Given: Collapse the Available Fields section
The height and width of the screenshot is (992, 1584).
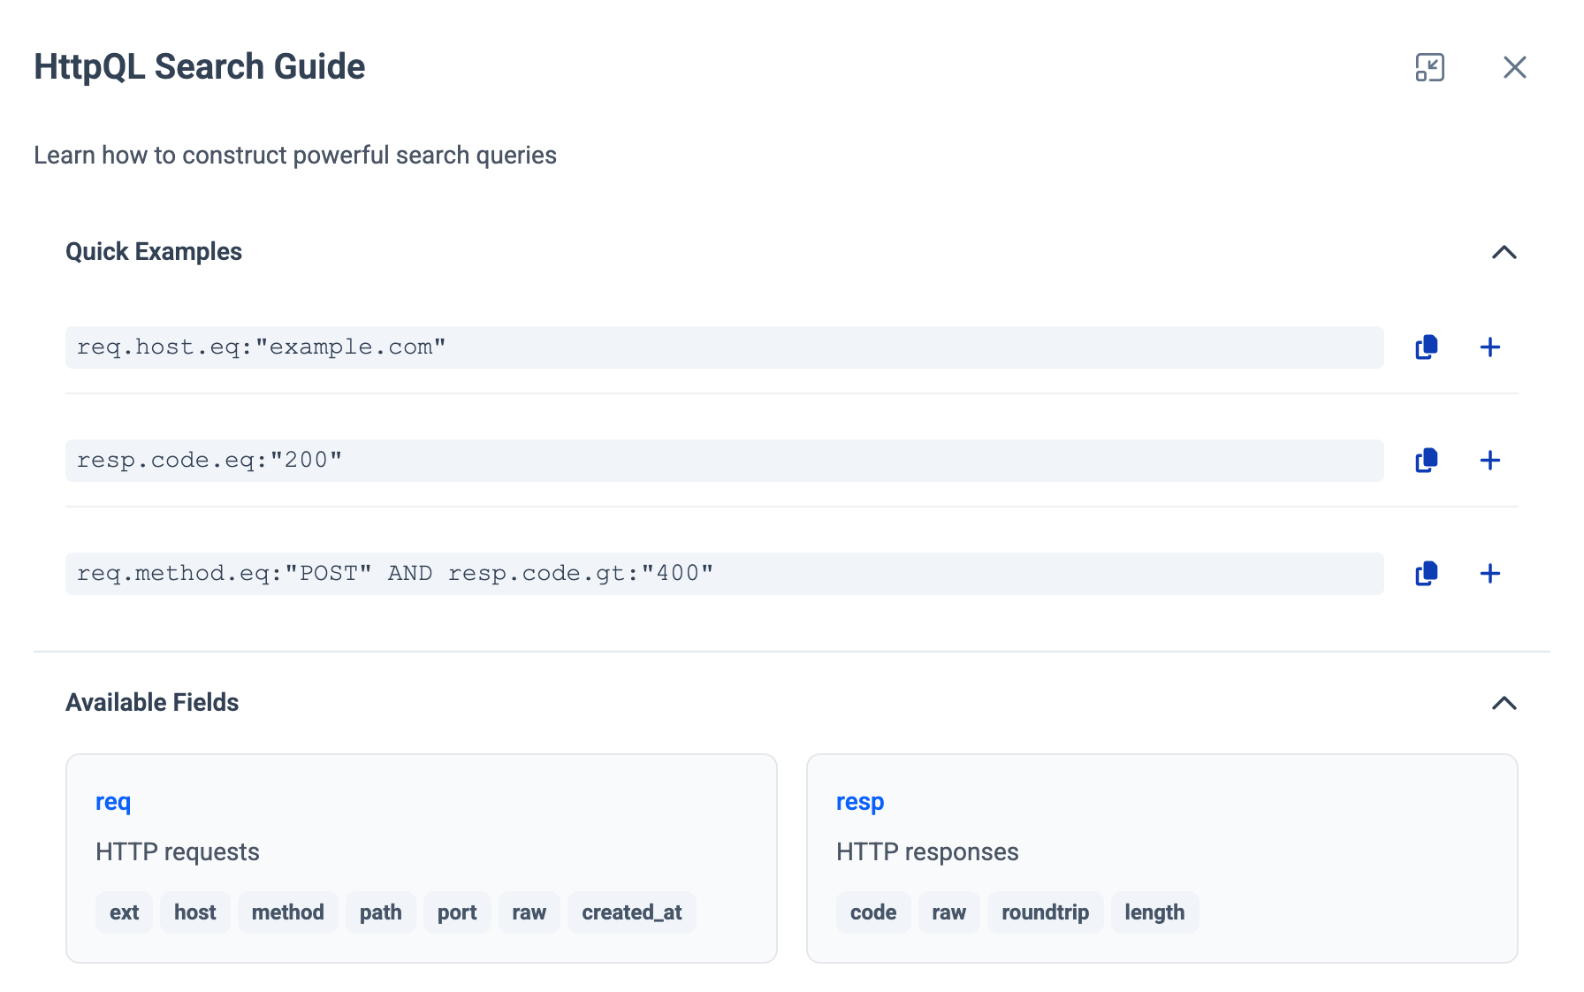Looking at the screenshot, I should coord(1504,704).
